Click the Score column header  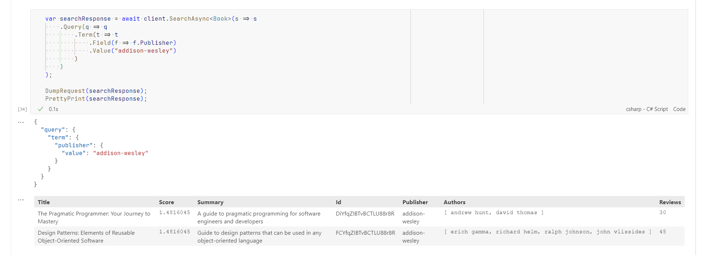click(166, 202)
